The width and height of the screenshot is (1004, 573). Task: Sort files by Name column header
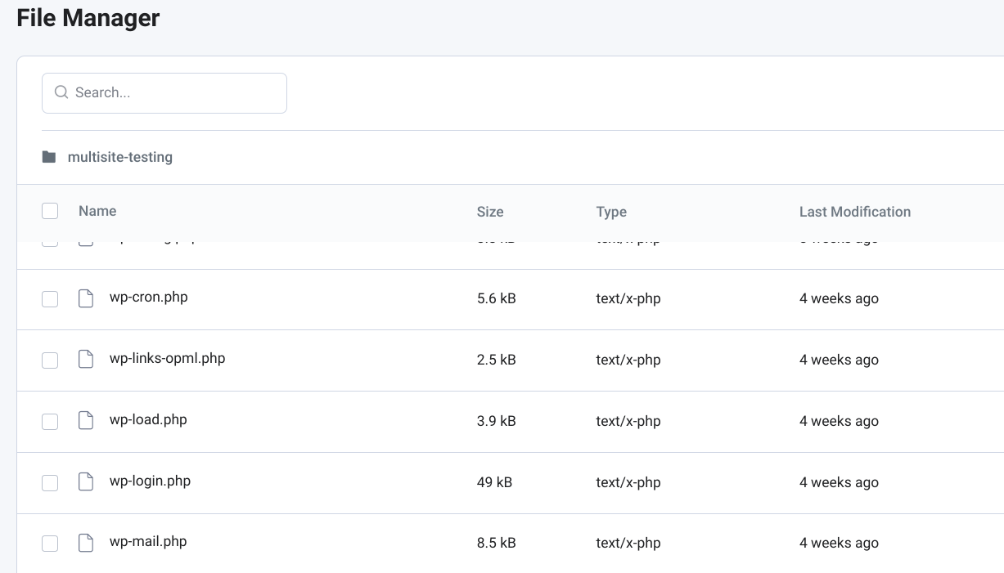click(97, 211)
